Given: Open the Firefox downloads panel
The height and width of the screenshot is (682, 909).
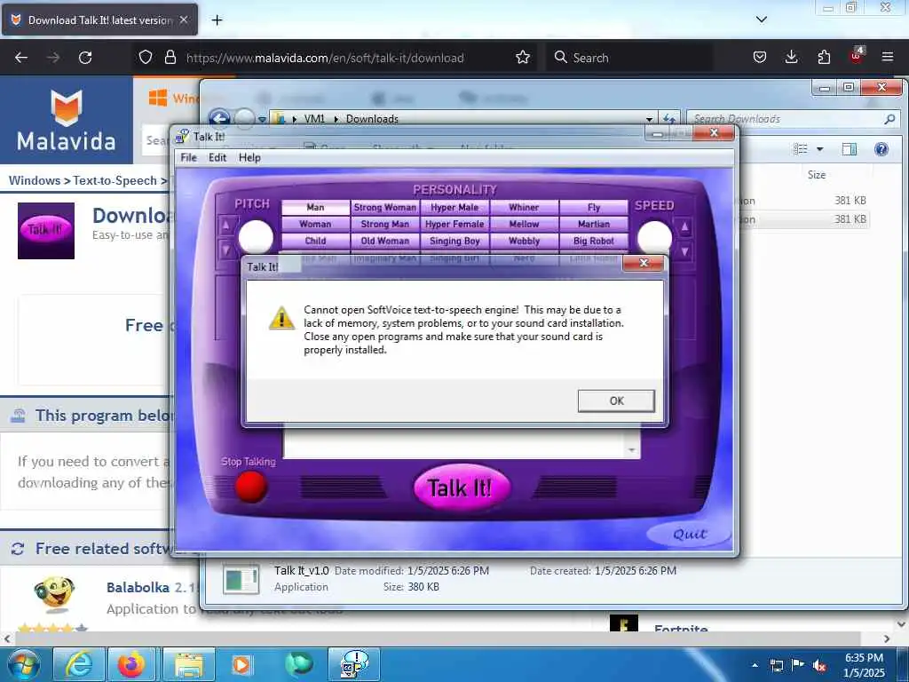Looking at the screenshot, I should (x=791, y=58).
